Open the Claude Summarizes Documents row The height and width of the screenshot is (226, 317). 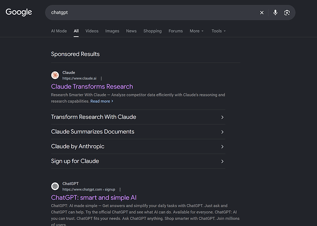click(x=138, y=132)
